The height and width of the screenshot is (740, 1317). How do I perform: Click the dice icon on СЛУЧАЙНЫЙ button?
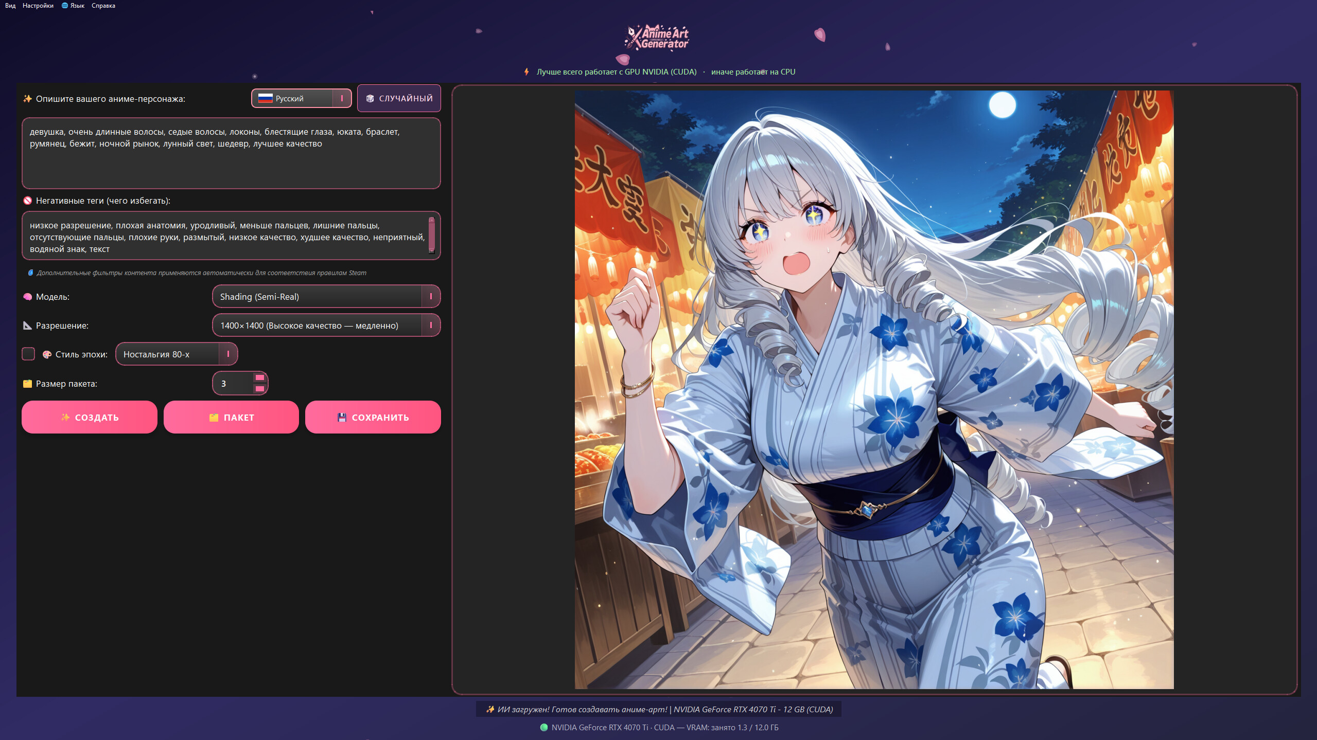click(370, 98)
